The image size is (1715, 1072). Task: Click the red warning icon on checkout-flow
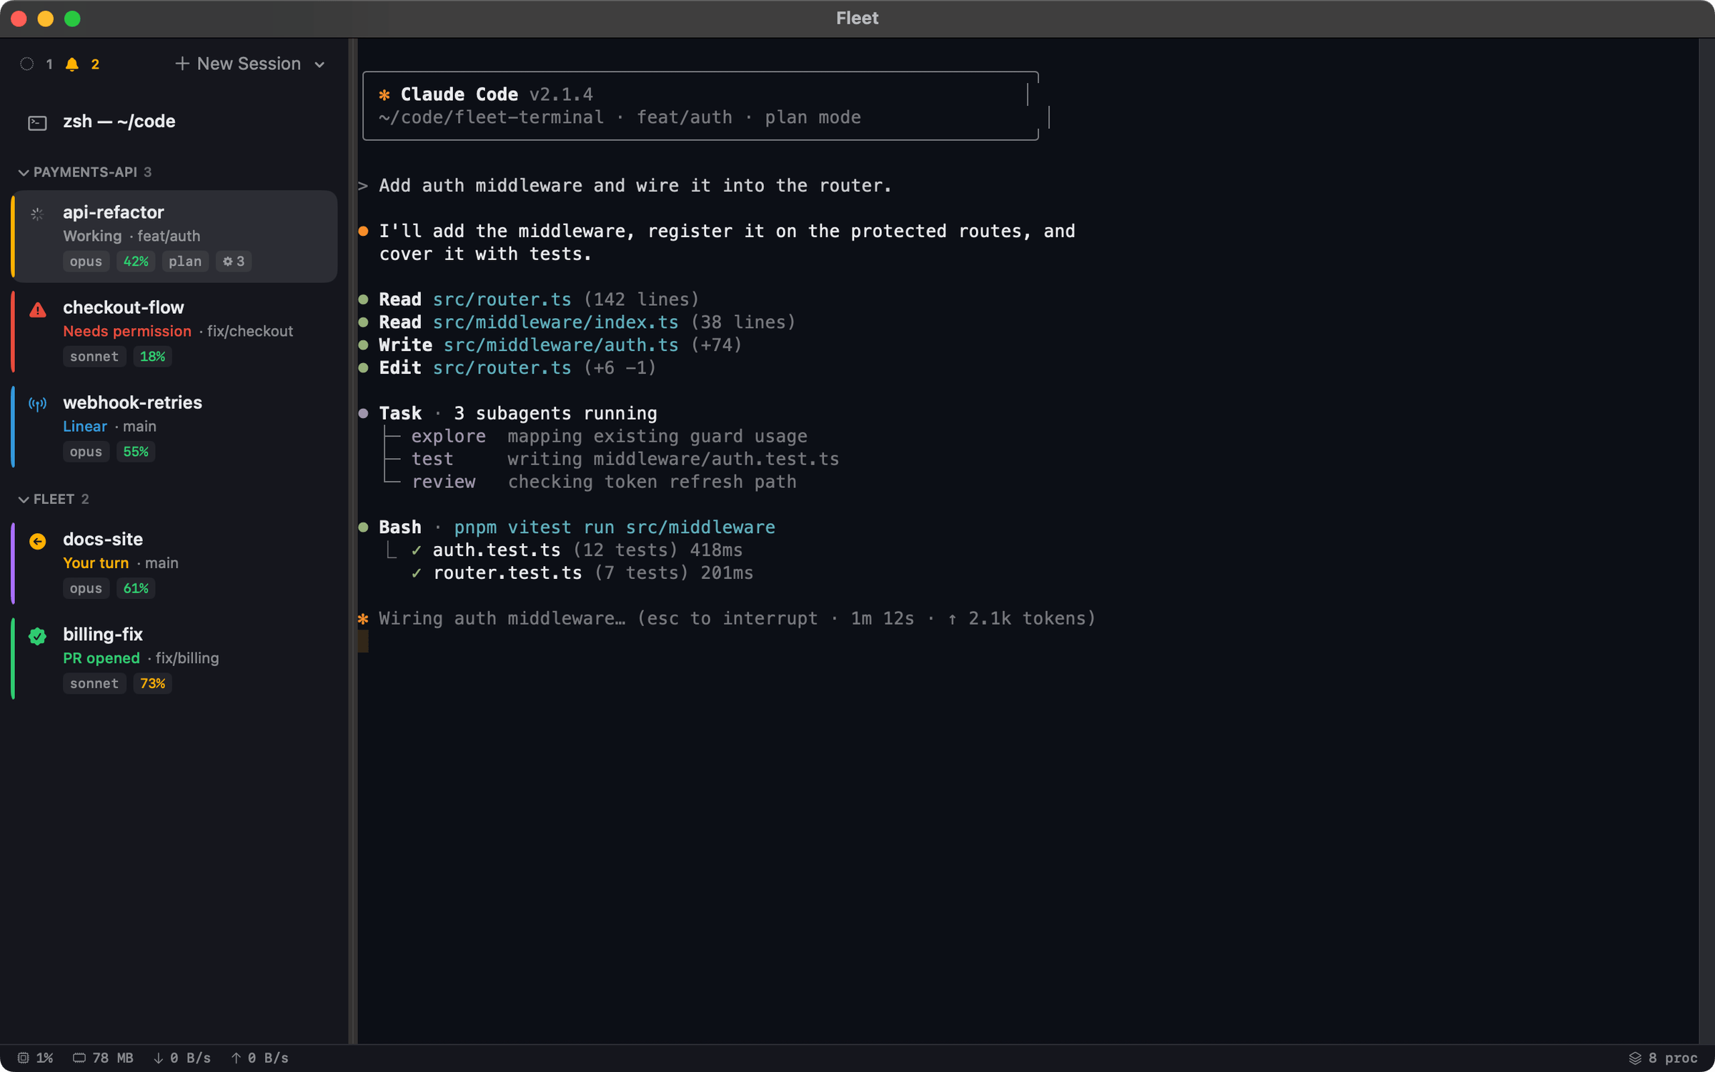click(37, 309)
